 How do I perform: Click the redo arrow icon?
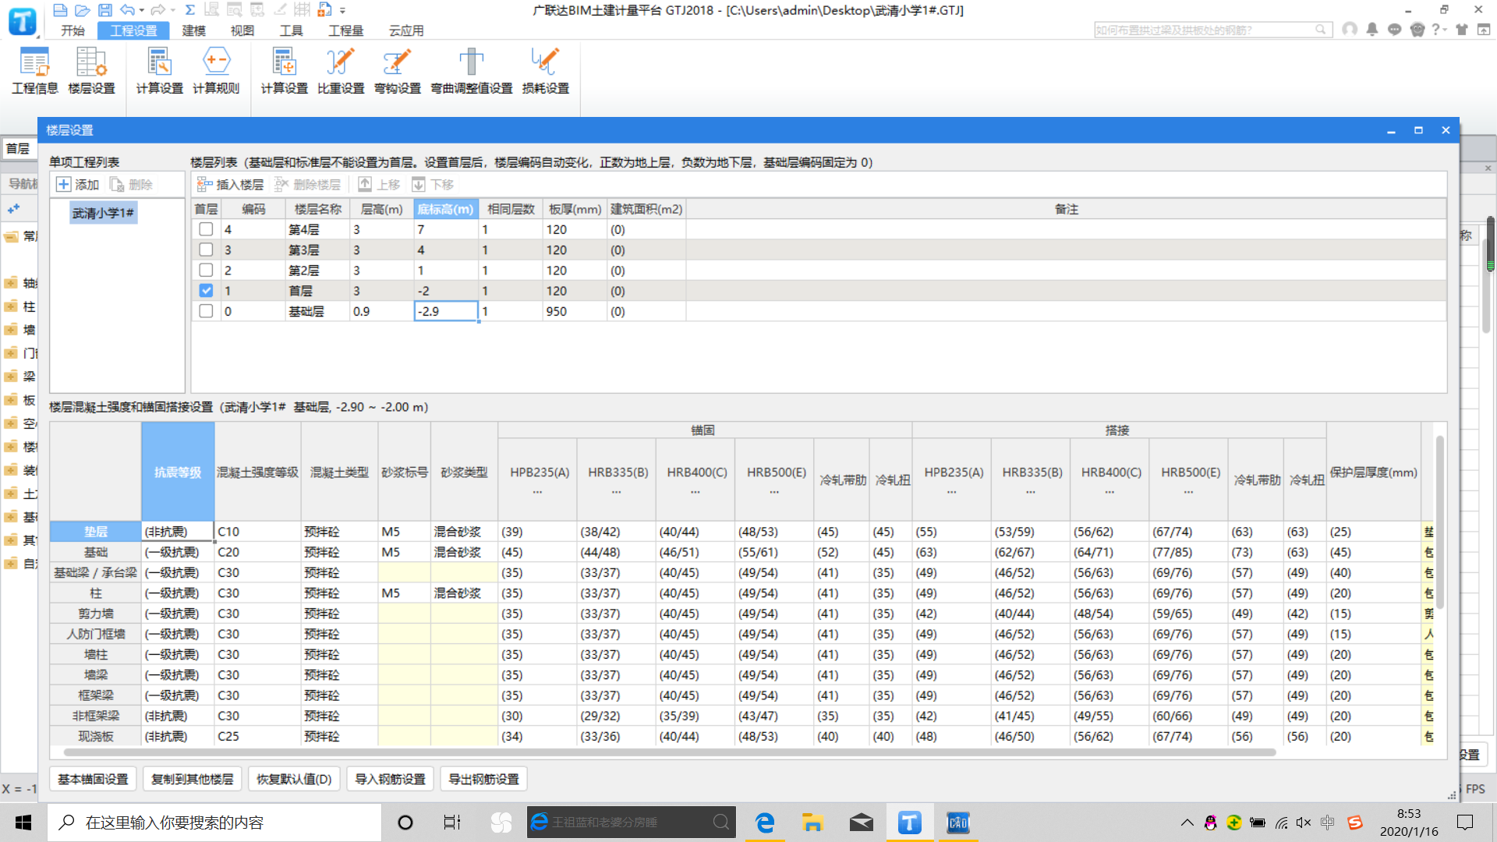pos(157,10)
